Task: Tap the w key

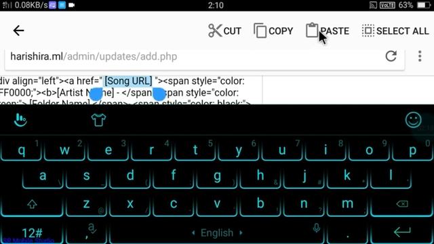Action: point(65,150)
